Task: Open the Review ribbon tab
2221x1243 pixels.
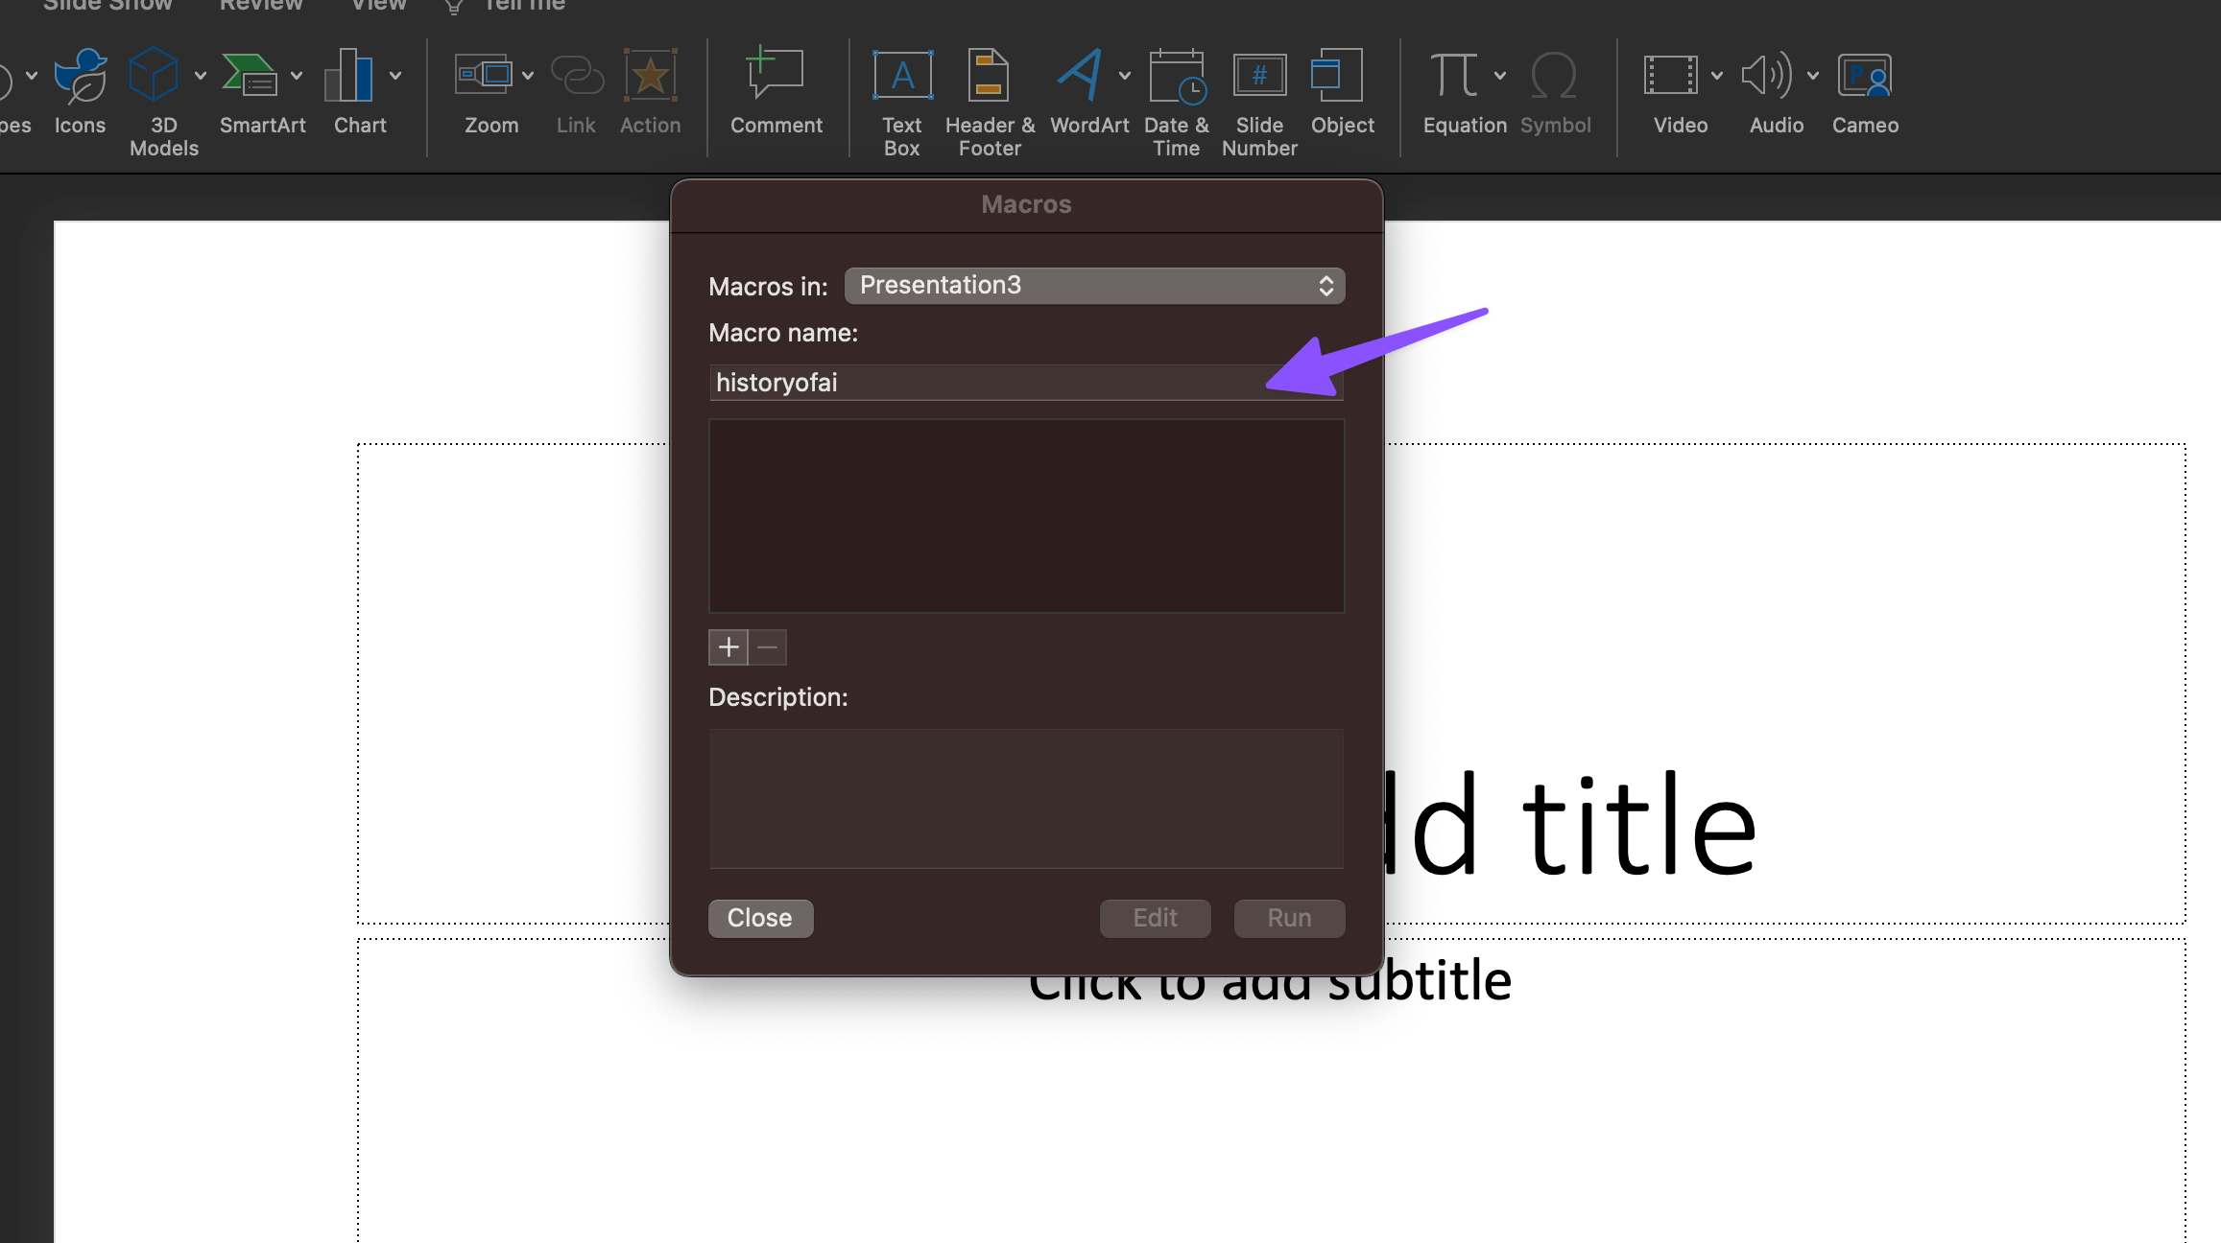Action: tap(261, 6)
